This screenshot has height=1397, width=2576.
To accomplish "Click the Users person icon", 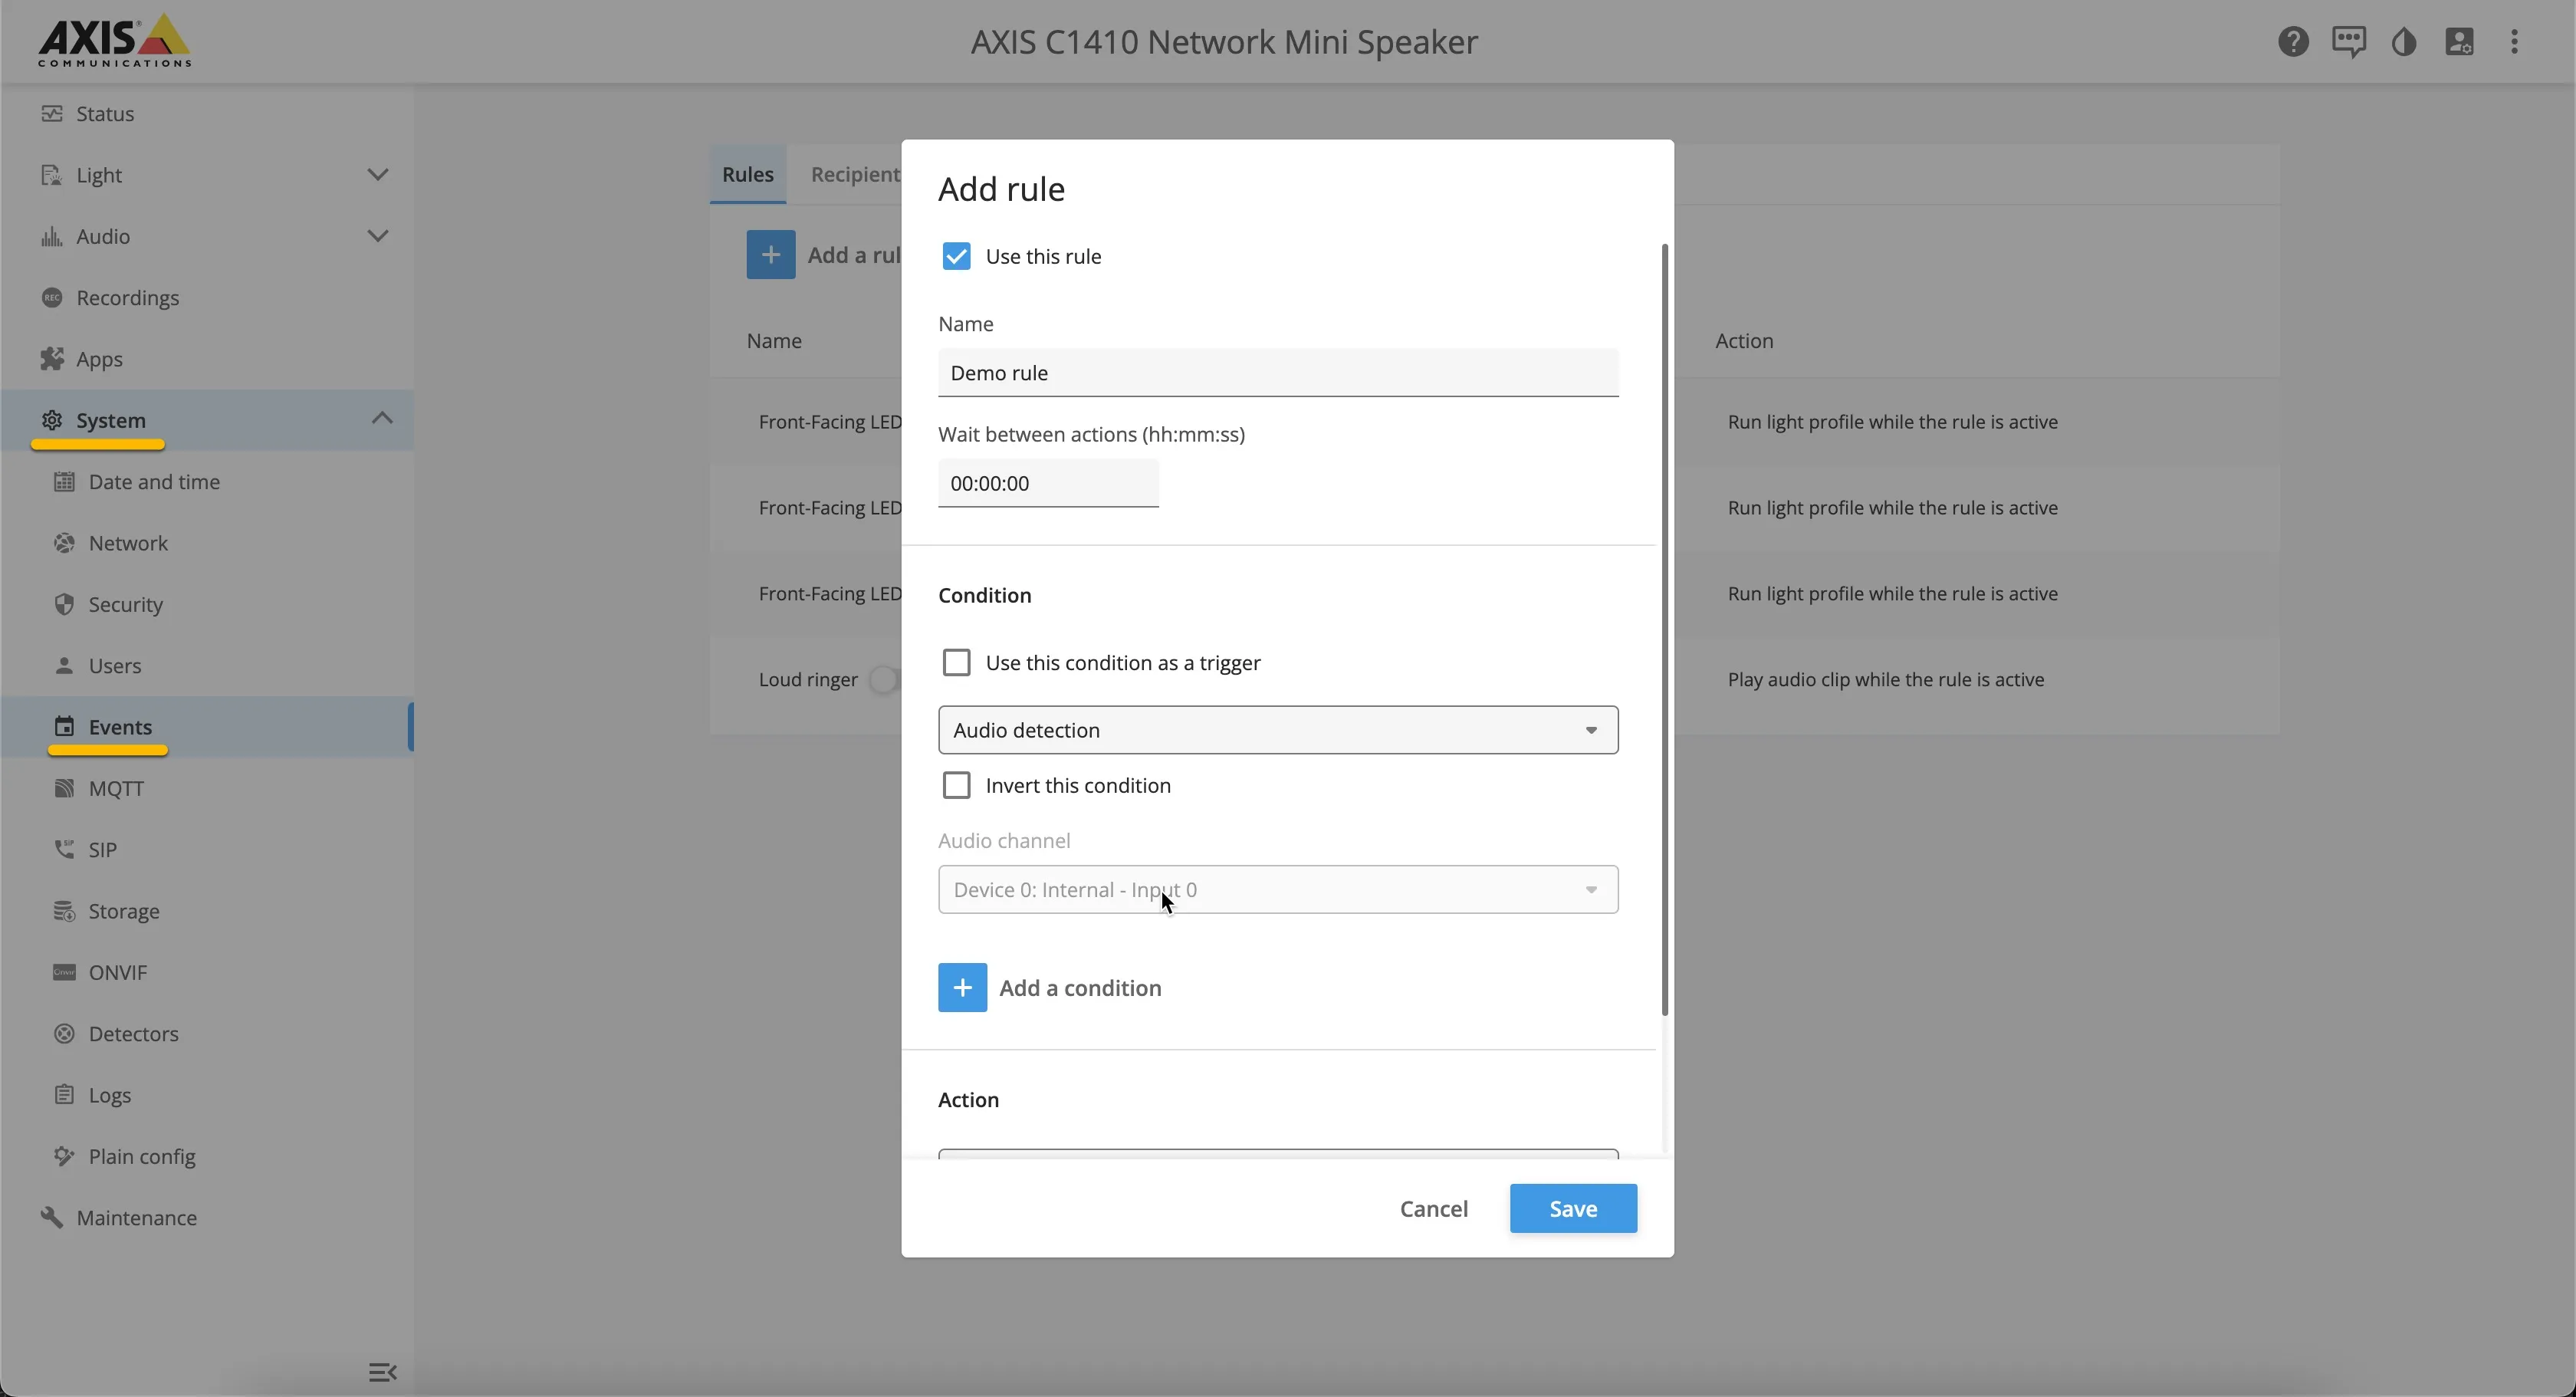I will click(64, 666).
